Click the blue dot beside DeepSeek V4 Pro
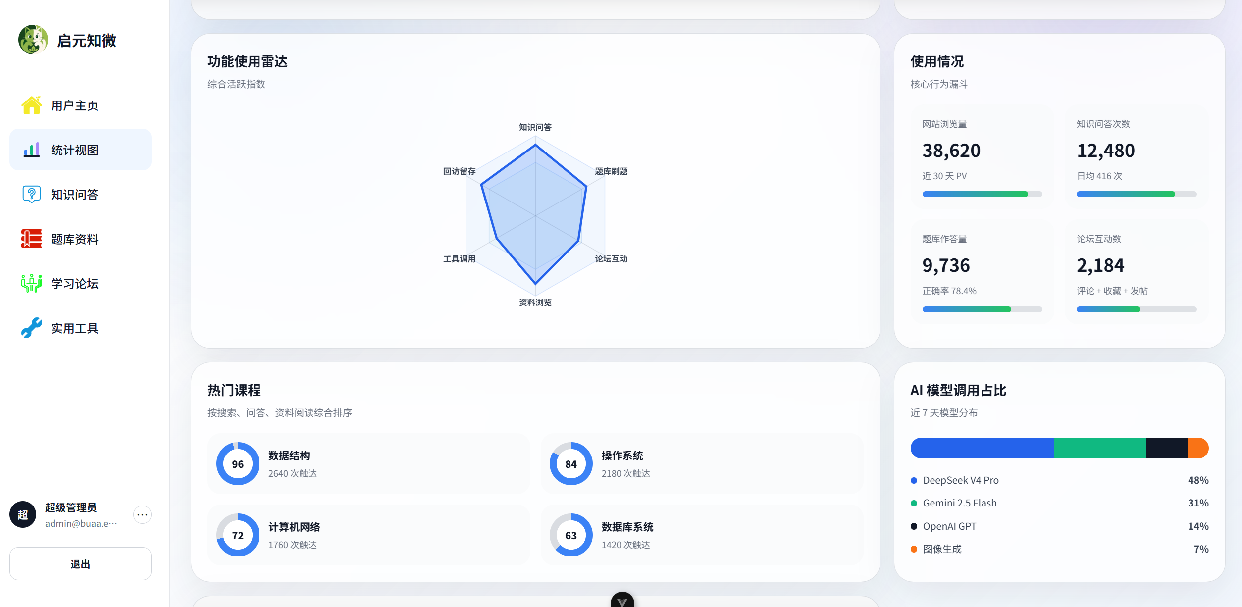The height and width of the screenshot is (607, 1242). click(x=914, y=480)
